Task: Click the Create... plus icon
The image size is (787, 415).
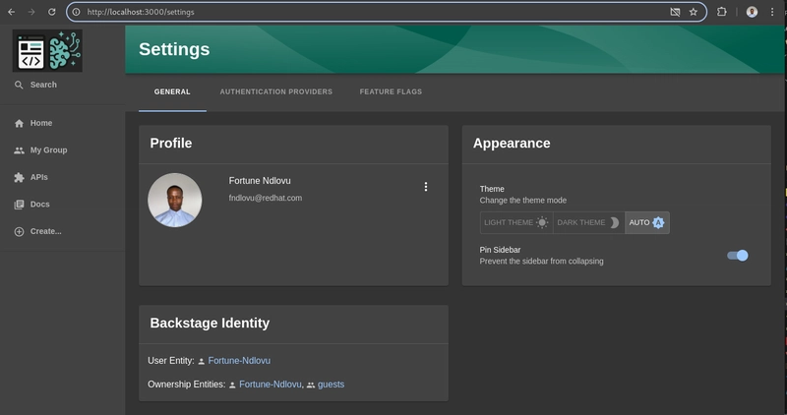Action: pyautogui.click(x=19, y=231)
